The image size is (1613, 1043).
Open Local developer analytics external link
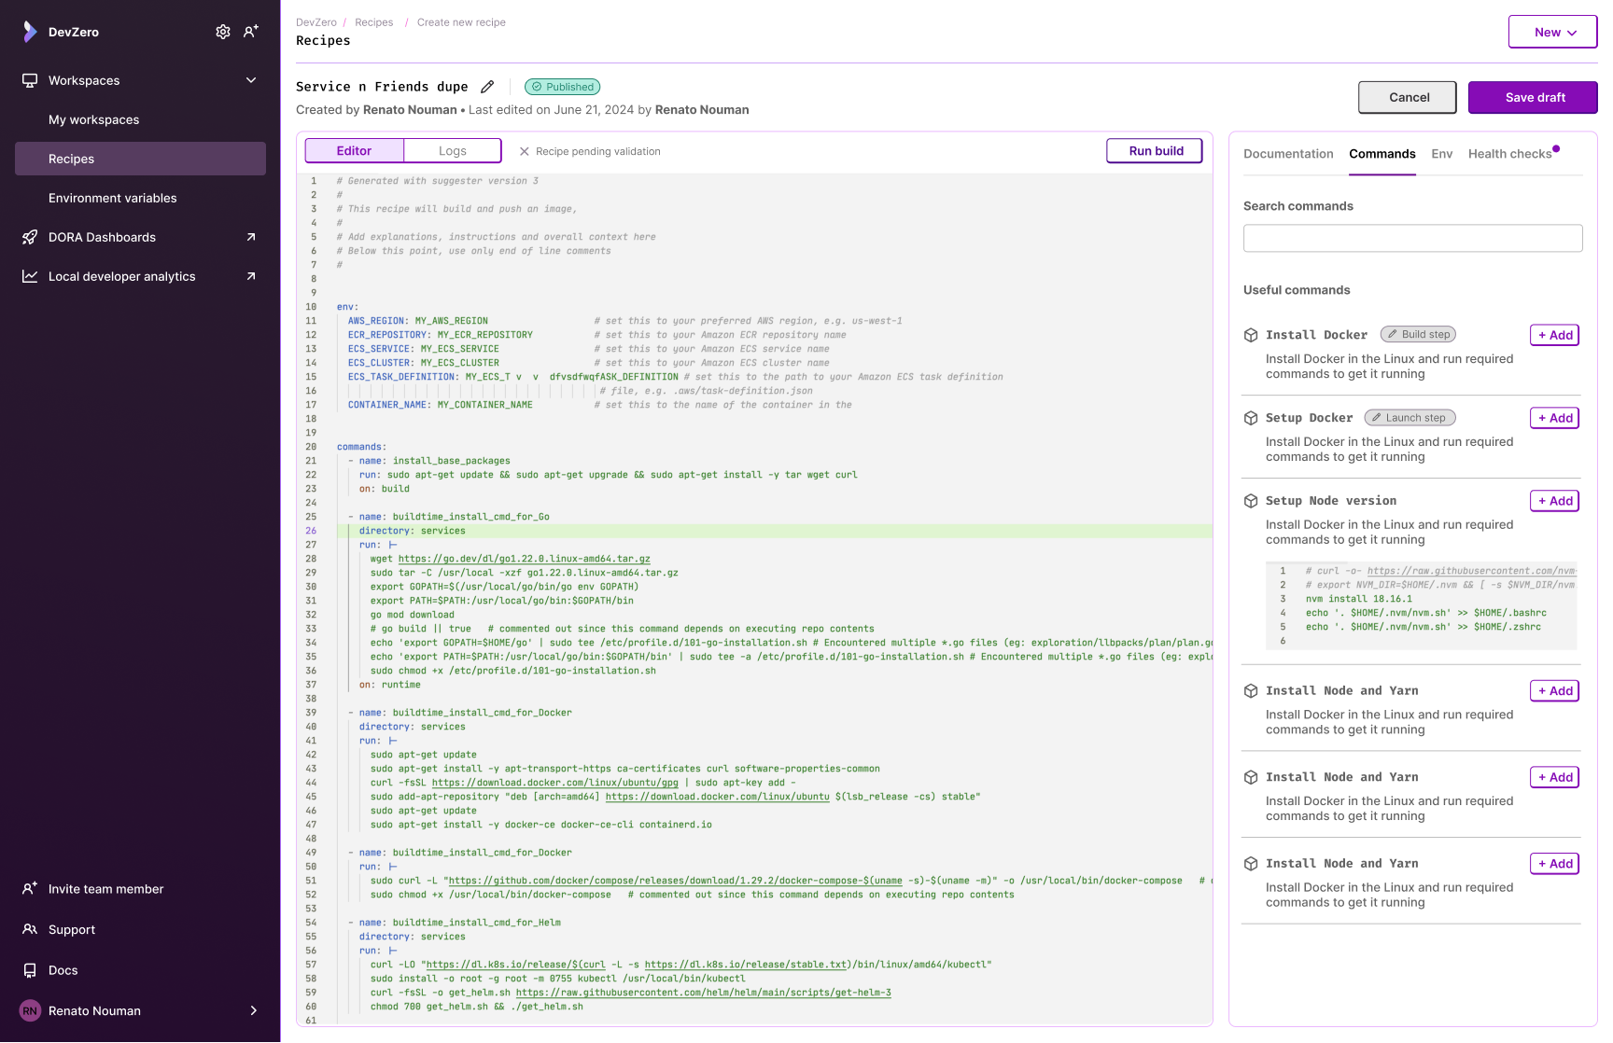(x=250, y=276)
